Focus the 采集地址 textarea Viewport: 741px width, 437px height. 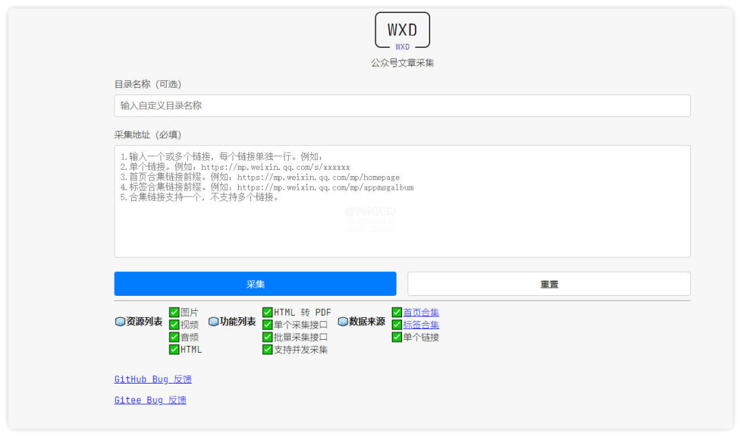tap(402, 201)
